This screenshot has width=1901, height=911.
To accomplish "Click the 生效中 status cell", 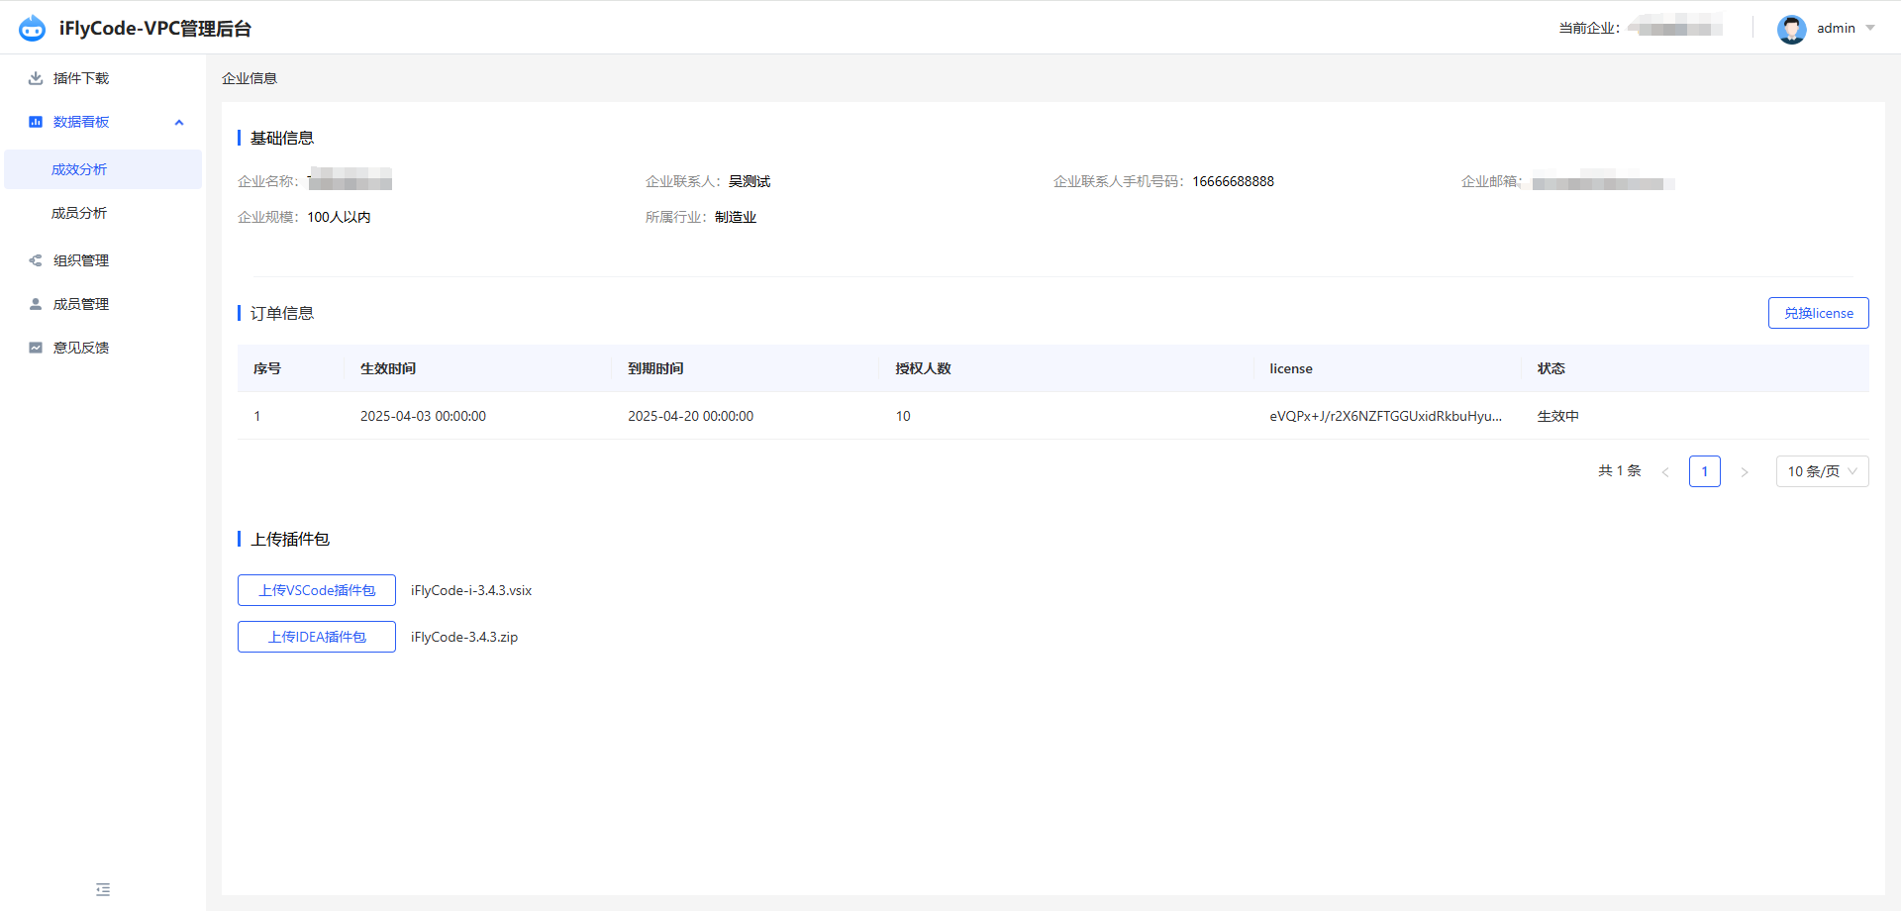I will [1557, 416].
